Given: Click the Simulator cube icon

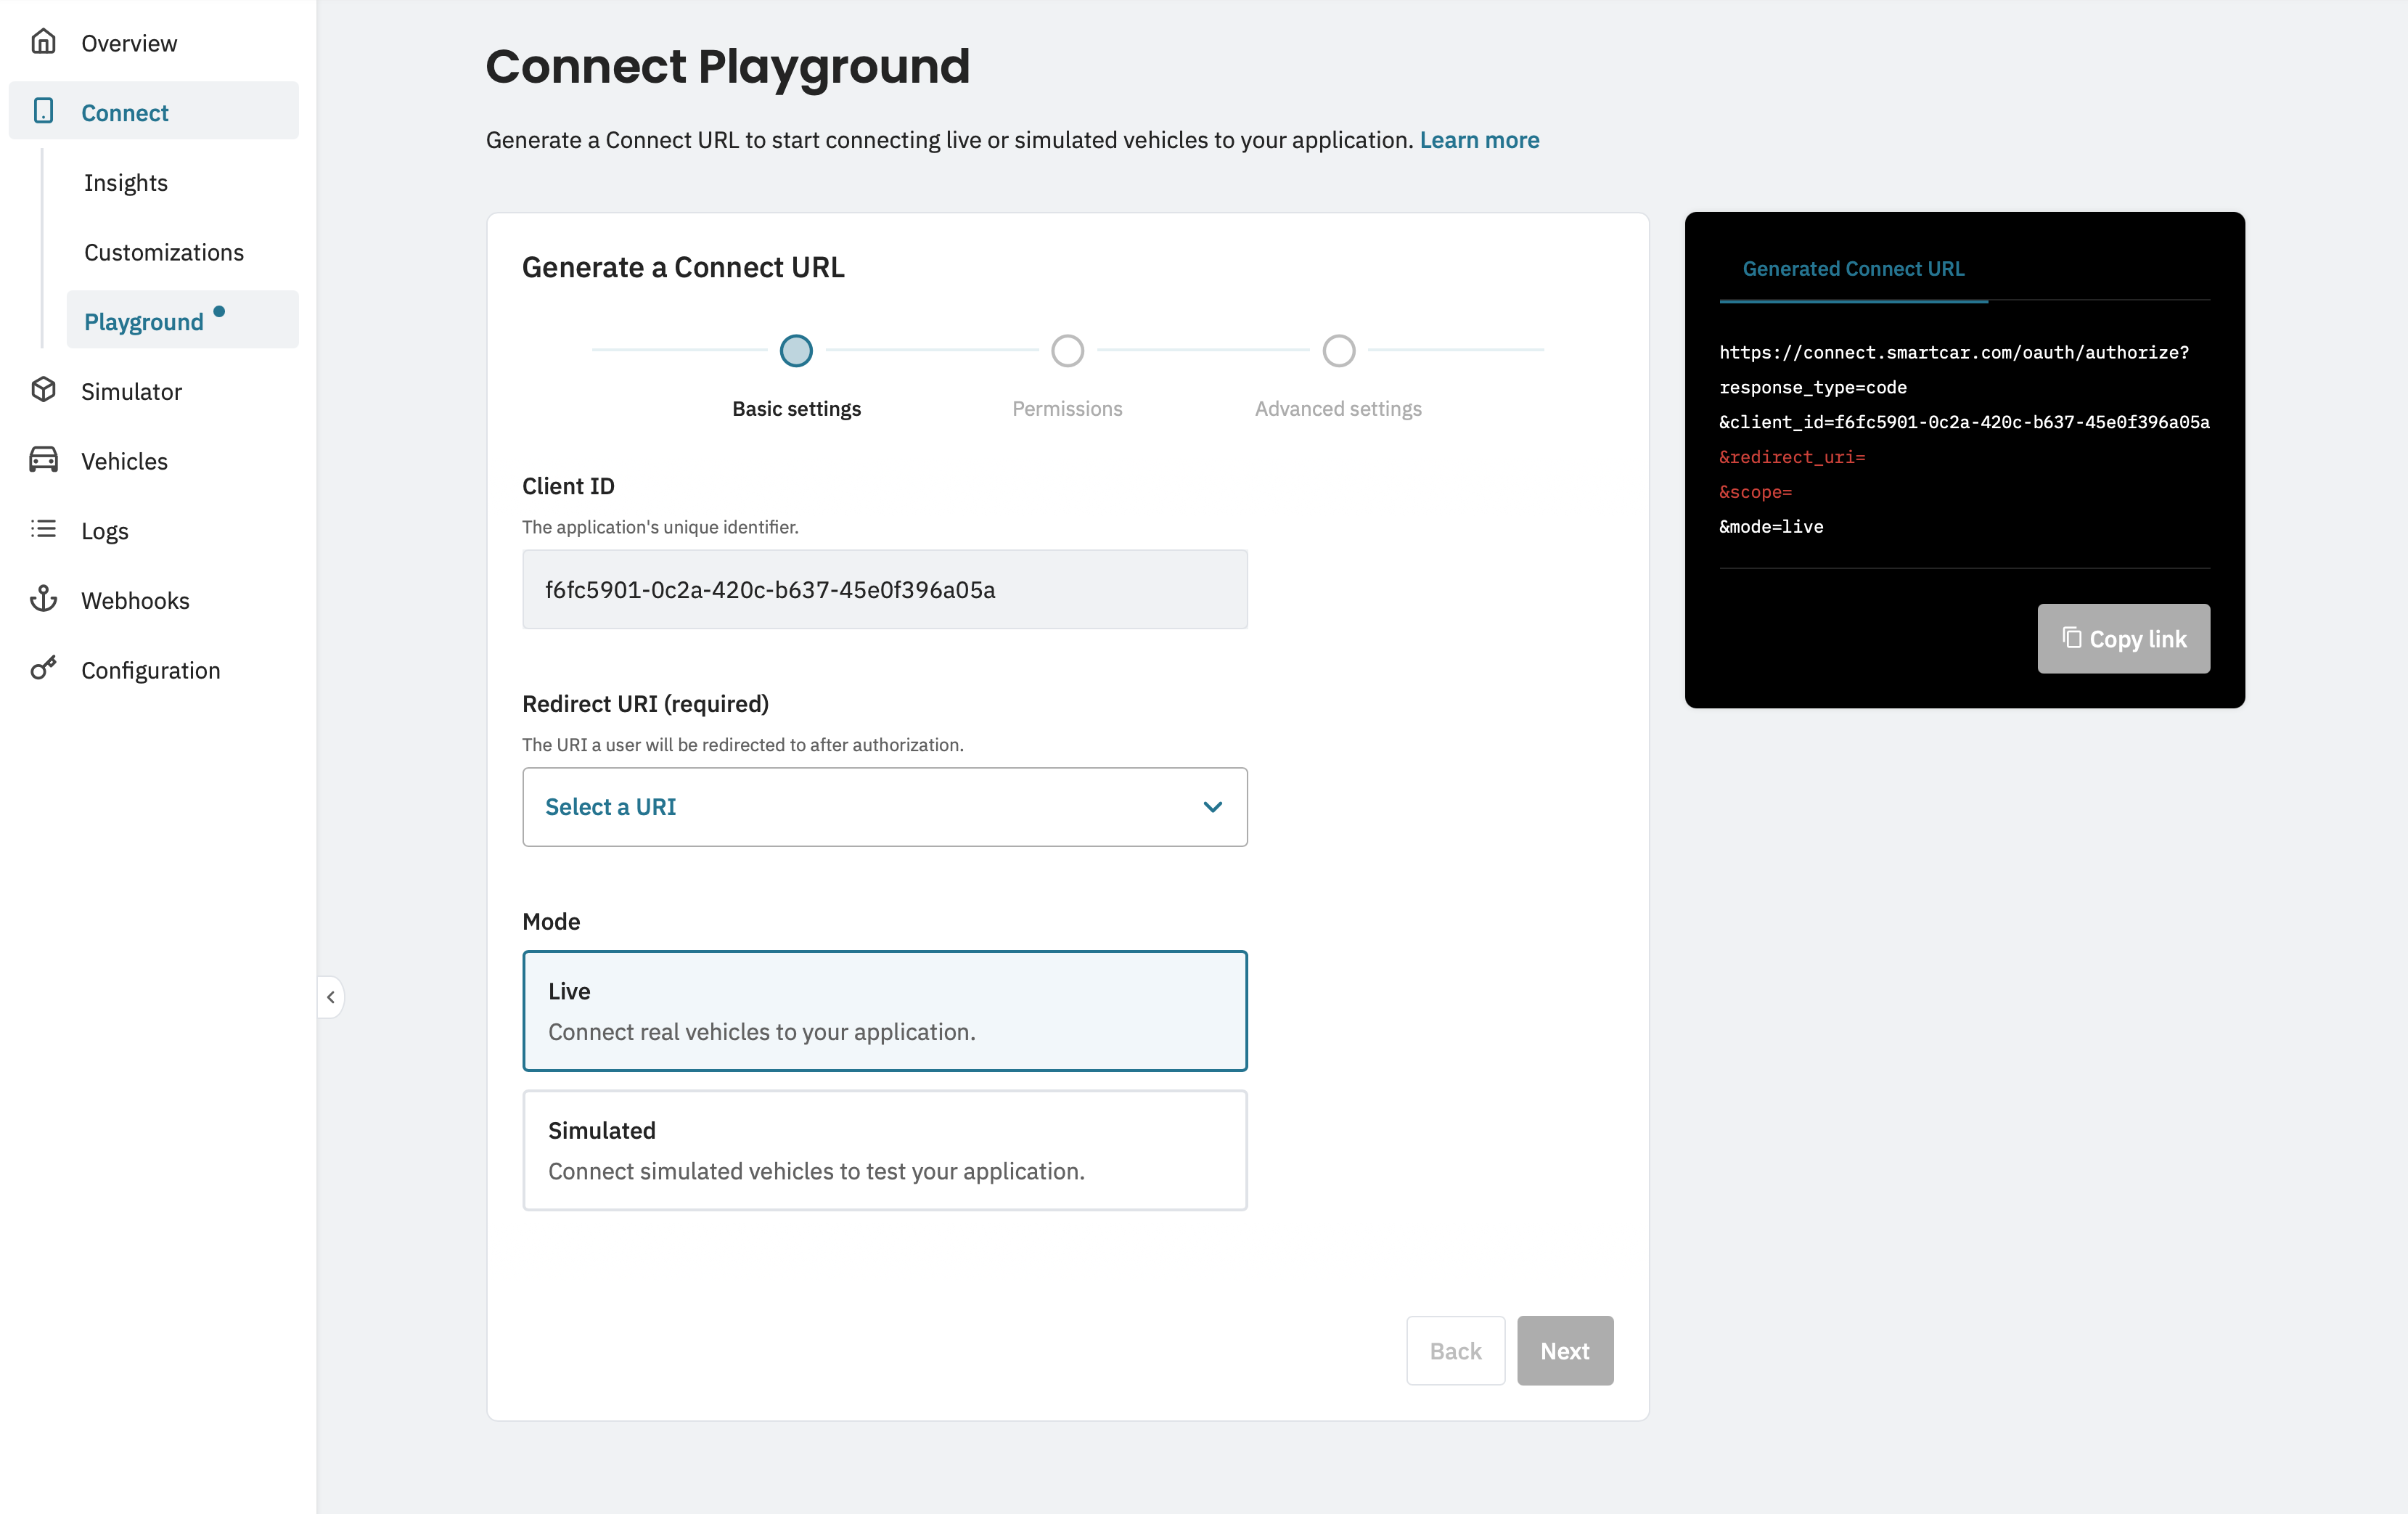Looking at the screenshot, I should pos(43,390).
